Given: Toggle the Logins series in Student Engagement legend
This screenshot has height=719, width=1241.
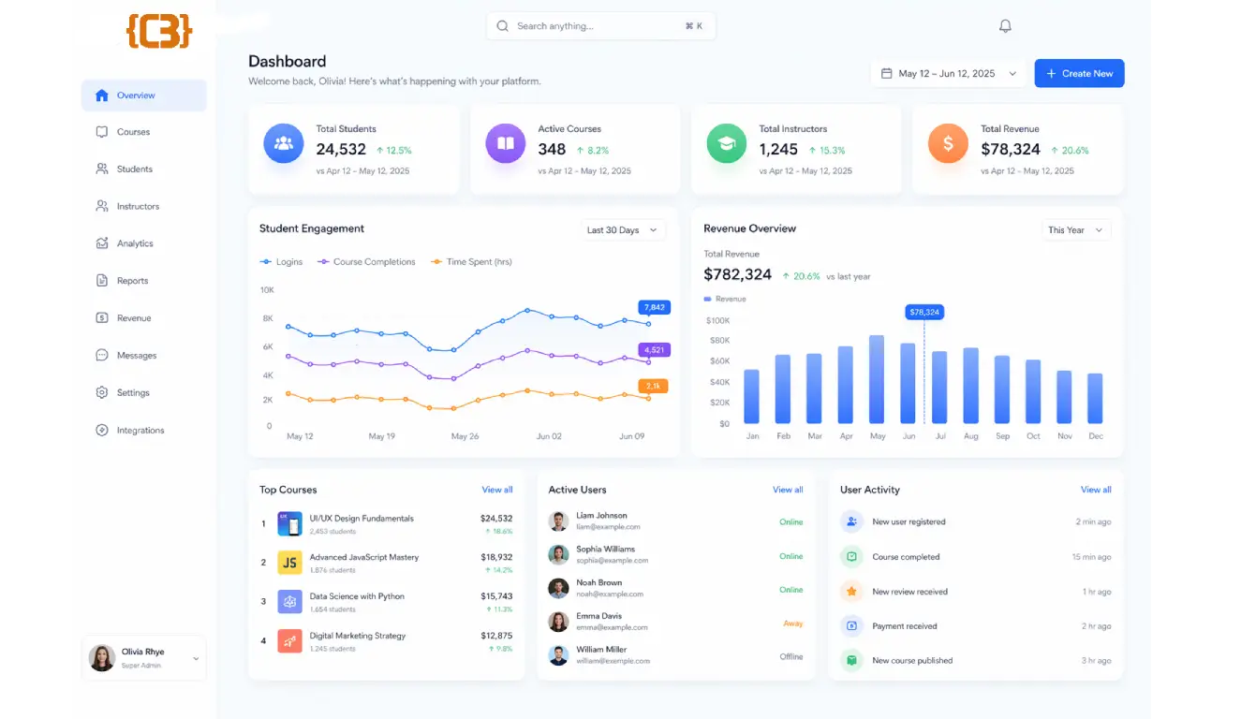Looking at the screenshot, I should 280,261.
